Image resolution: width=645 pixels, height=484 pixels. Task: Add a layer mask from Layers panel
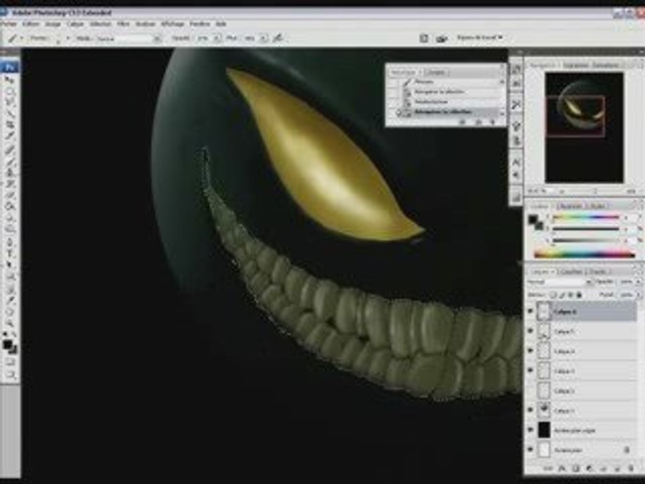(576, 469)
